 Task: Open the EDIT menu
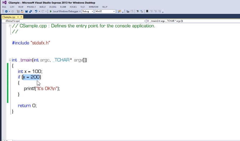[12, 7]
